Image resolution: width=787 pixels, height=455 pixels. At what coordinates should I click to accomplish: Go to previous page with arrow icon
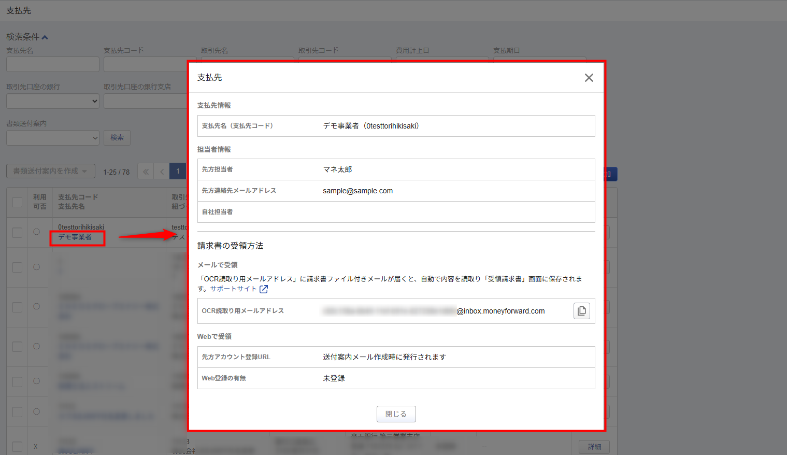click(162, 172)
